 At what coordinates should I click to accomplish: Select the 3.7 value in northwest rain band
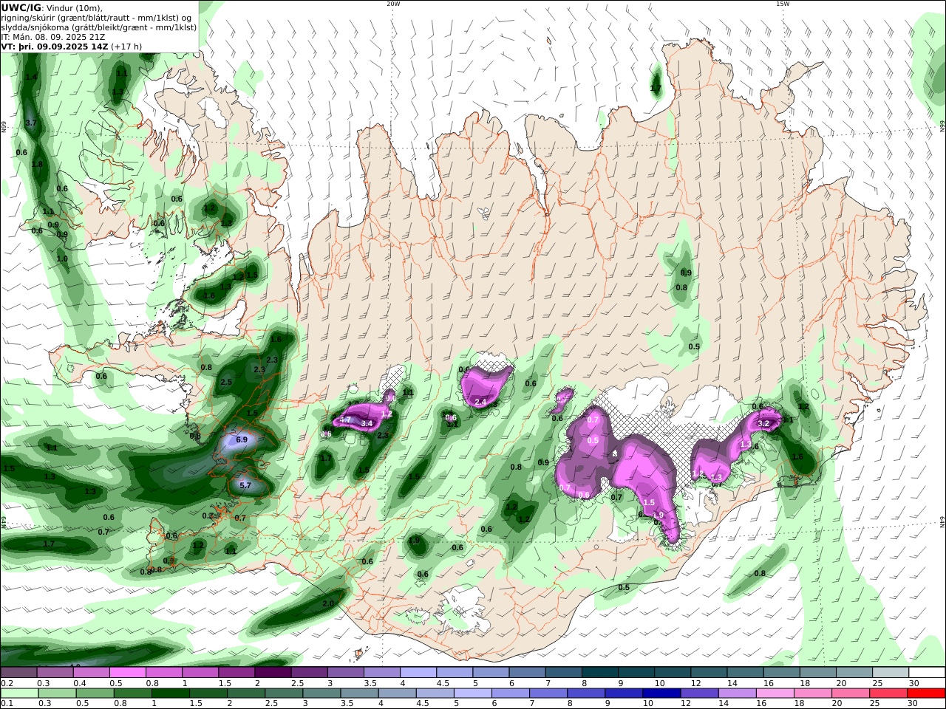[x=31, y=123]
